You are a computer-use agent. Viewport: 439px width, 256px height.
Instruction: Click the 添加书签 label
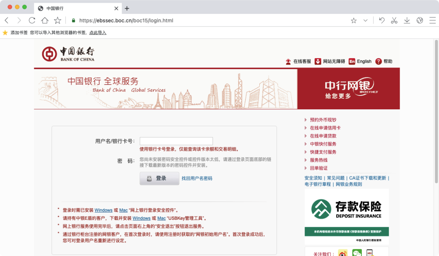[19, 33]
